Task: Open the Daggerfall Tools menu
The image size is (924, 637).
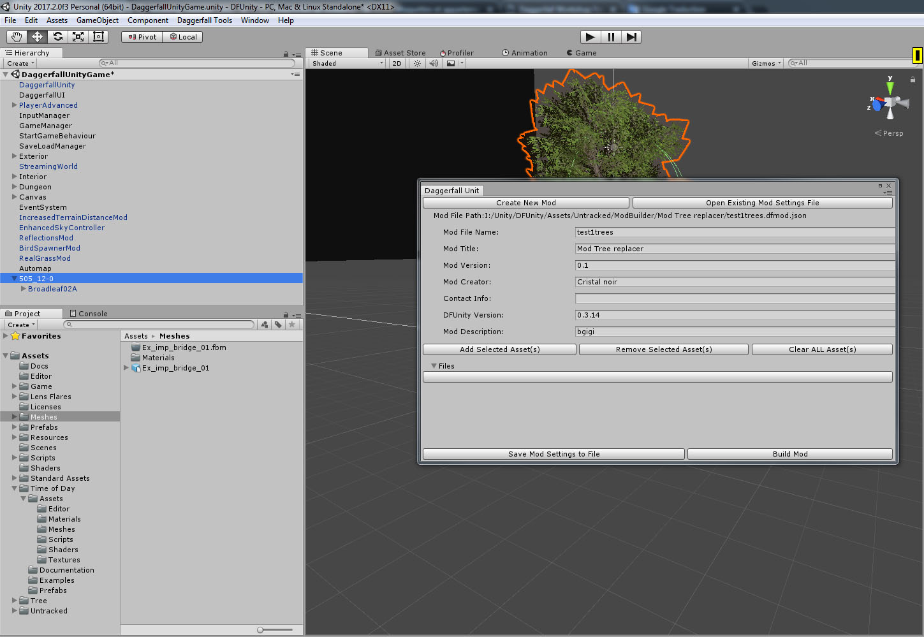Action: pos(205,20)
